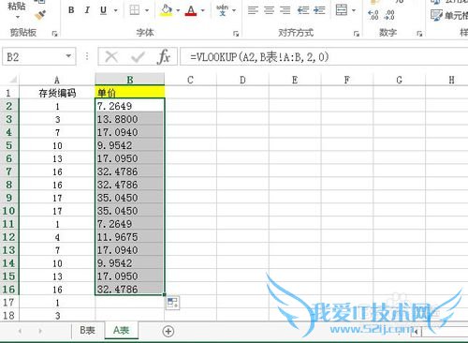The width and height of the screenshot is (468, 343).
Task: Open underline style dropdown arrow
Action: [115, 10]
